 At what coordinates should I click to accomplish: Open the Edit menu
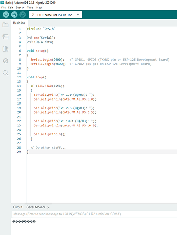tap(10, 8)
